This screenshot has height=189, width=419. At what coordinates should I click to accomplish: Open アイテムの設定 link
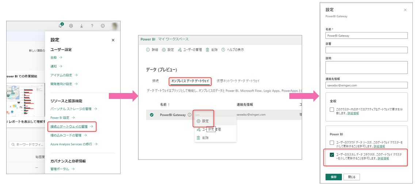pyautogui.click(x=64, y=75)
